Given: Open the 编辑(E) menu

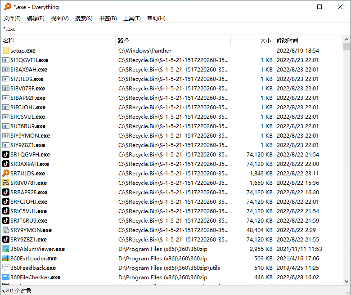Looking at the screenshot, I should (36, 18).
